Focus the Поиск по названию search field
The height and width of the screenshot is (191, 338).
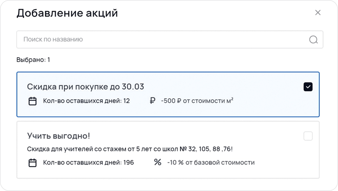tap(161, 40)
